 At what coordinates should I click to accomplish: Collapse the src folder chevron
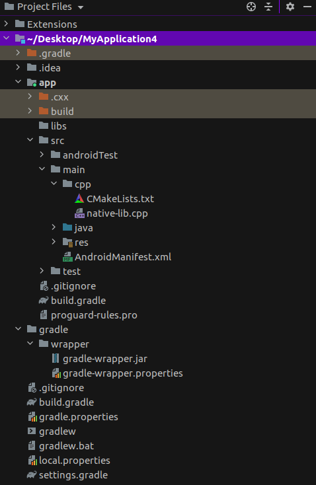30,140
